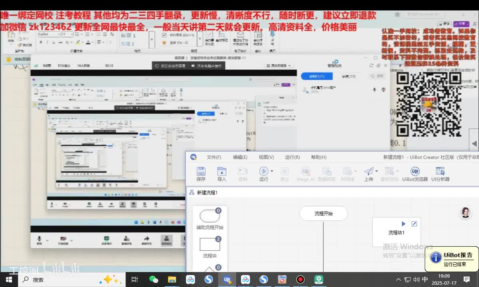Click the camera icon in meeting toolbar
479x287 pixels.
coord(63,239)
